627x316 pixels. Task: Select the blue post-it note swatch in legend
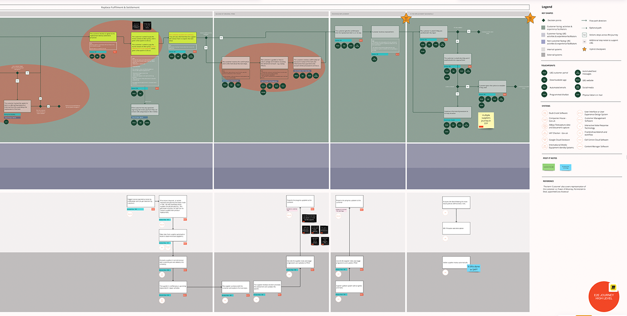(565, 167)
